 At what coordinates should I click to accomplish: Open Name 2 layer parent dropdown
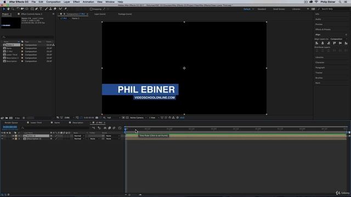pos(112,136)
